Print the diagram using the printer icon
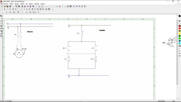Screen dimensions: 181x102 point(10,6)
